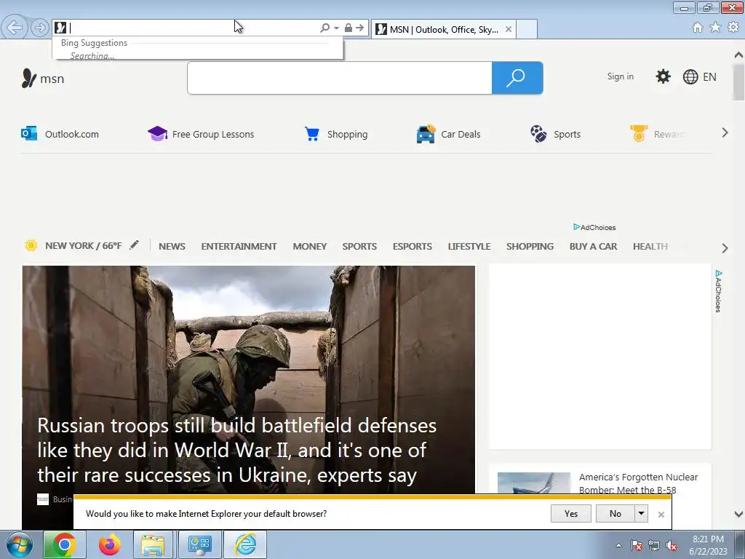The width and height of the screenshot is (745, 559).
Task: Click the page scroll up arrow
Action: (738, 55)
